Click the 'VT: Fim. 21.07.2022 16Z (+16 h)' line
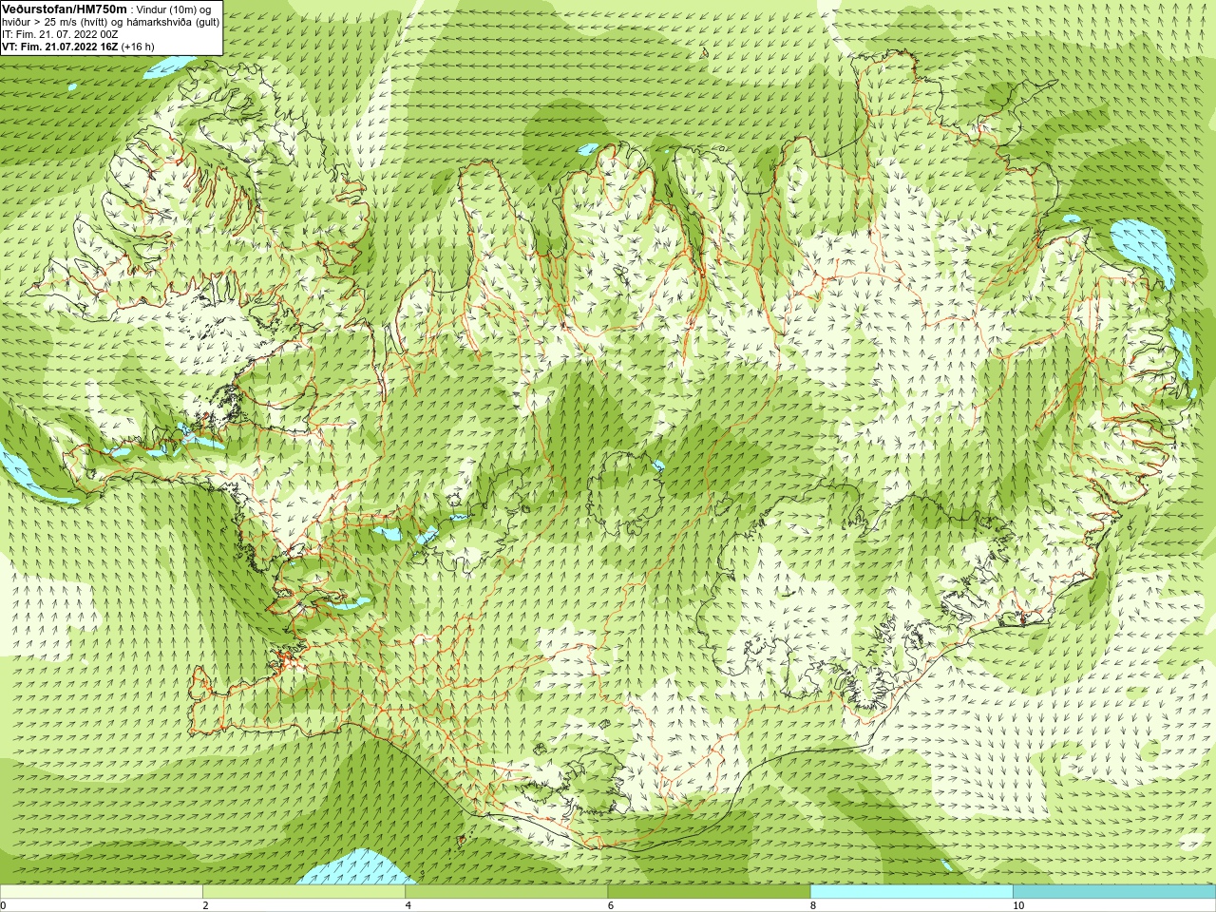The height and width of the screenshot is (912, 1216). [78, 46]
